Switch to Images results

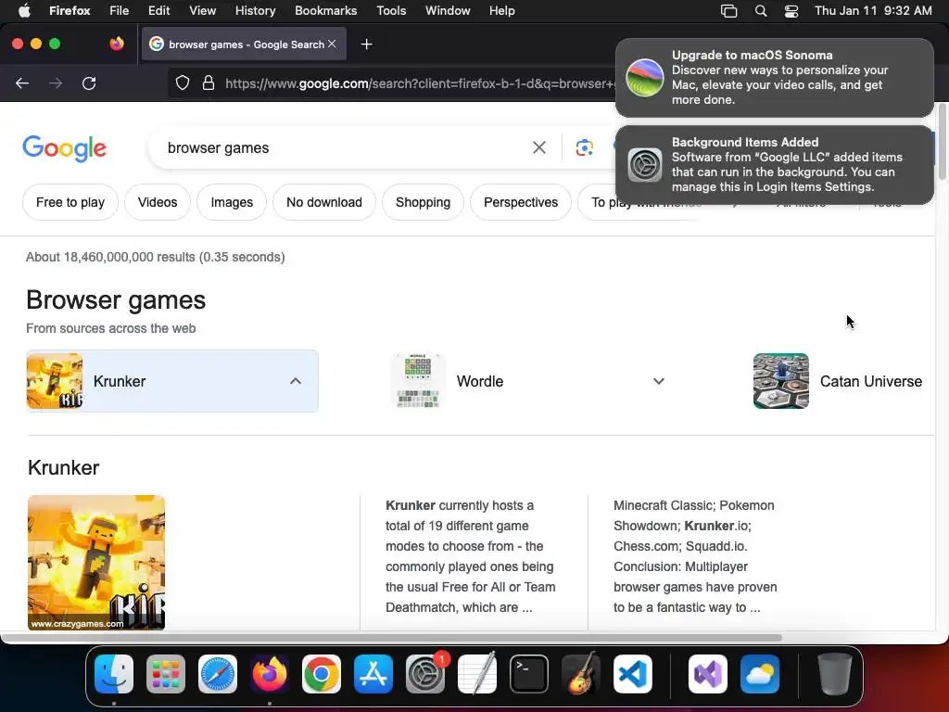(232, 202)
